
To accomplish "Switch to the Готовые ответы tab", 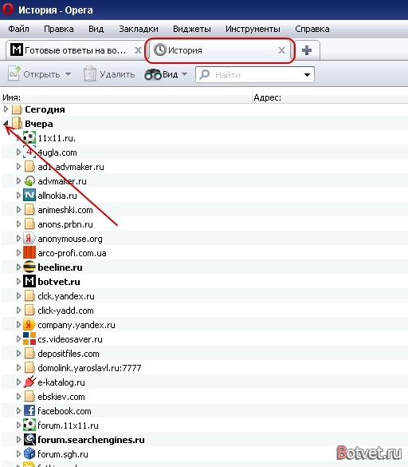I will click(x=75, y=50).
